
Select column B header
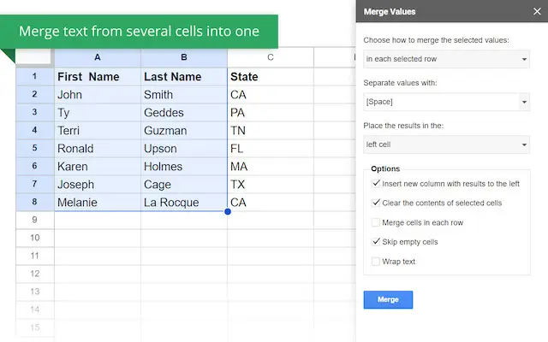pos(184,57)
